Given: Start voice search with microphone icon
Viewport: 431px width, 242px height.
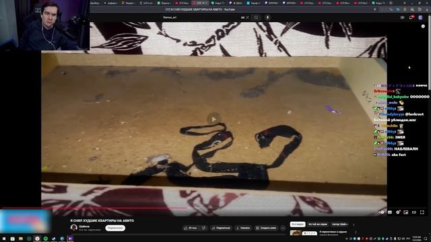Looking at the screenshot, I should (x=267, y=17).
